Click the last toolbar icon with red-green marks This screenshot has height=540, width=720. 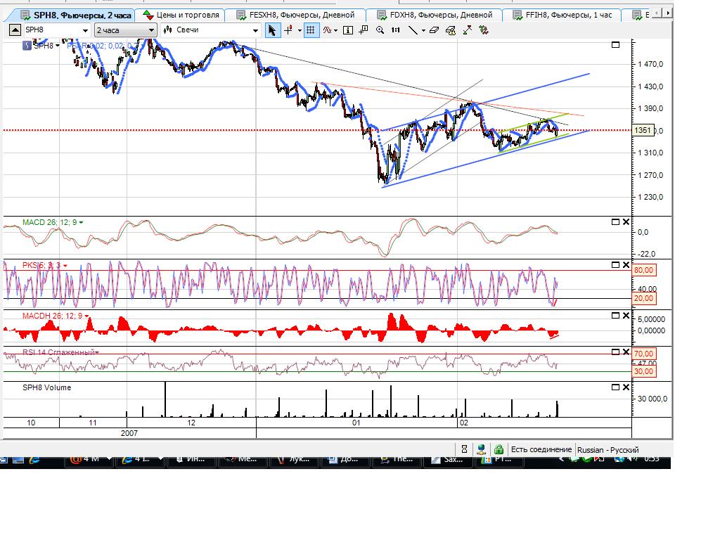484,30
